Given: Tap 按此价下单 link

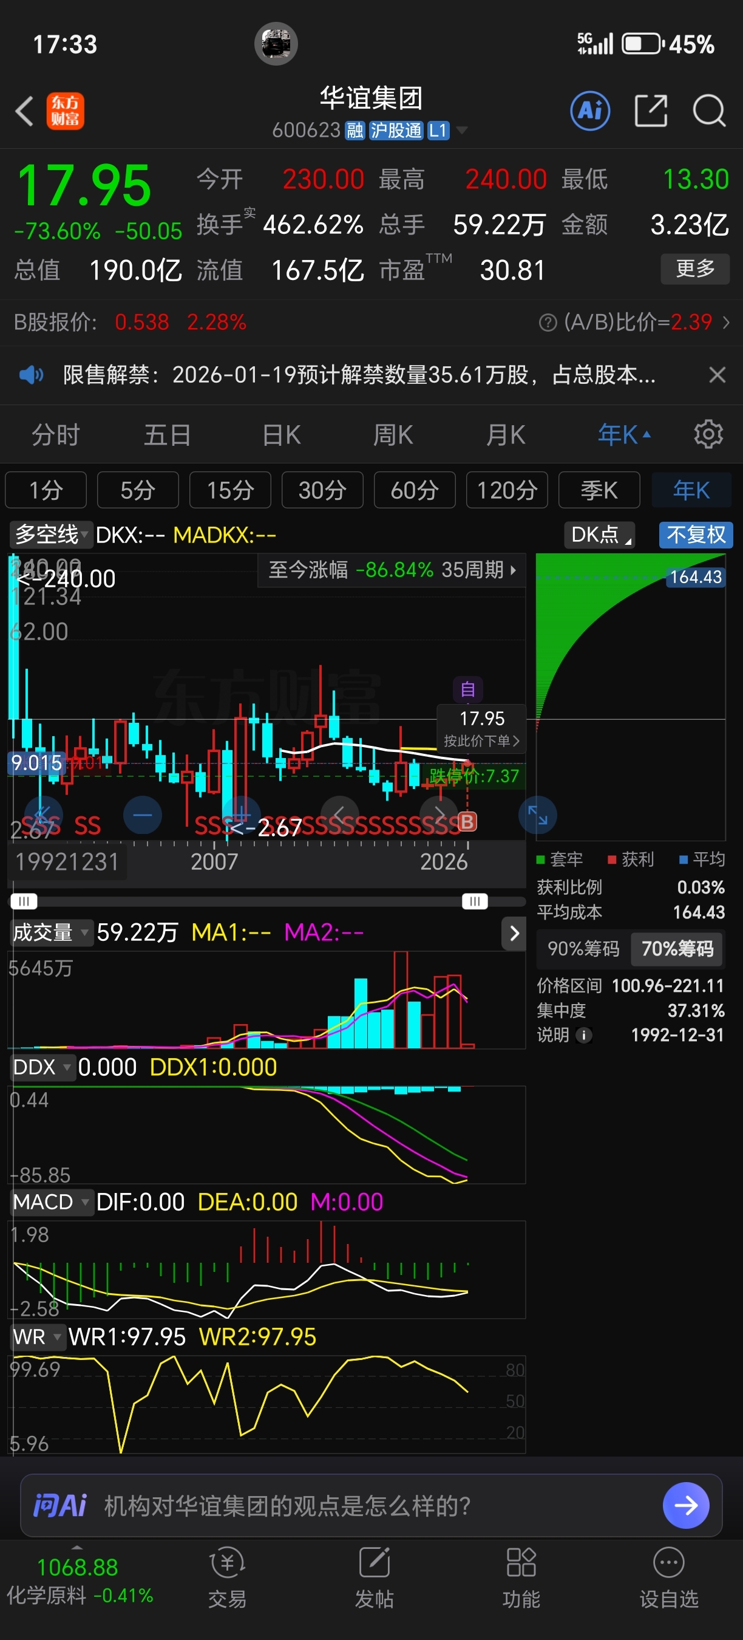Looking at the screenshot, I should coord(481,741).
